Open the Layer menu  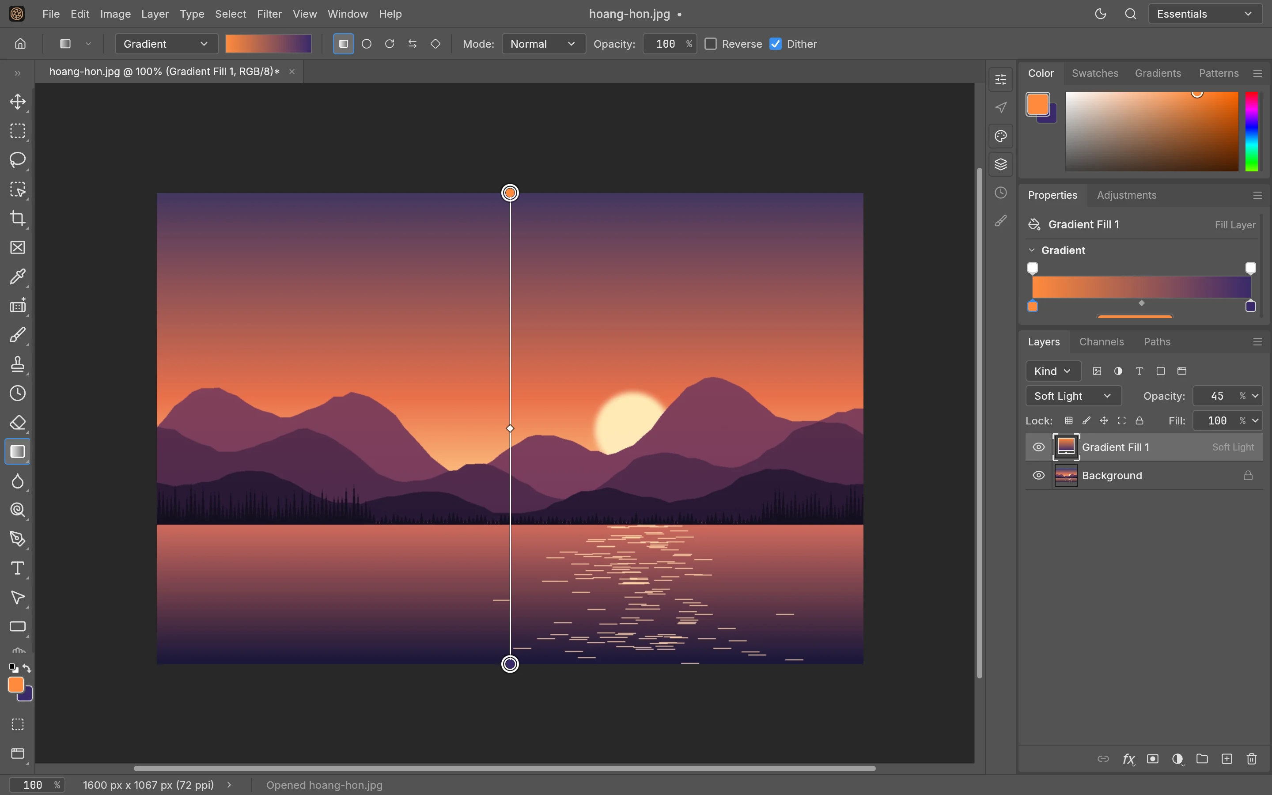coord(155,14)
